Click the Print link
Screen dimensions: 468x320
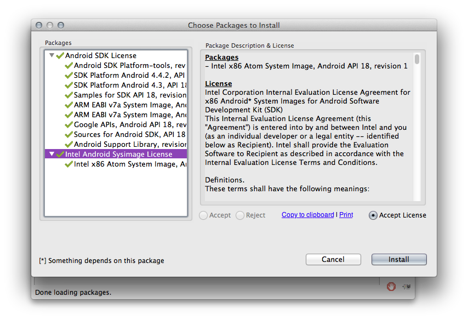[346, 215]
